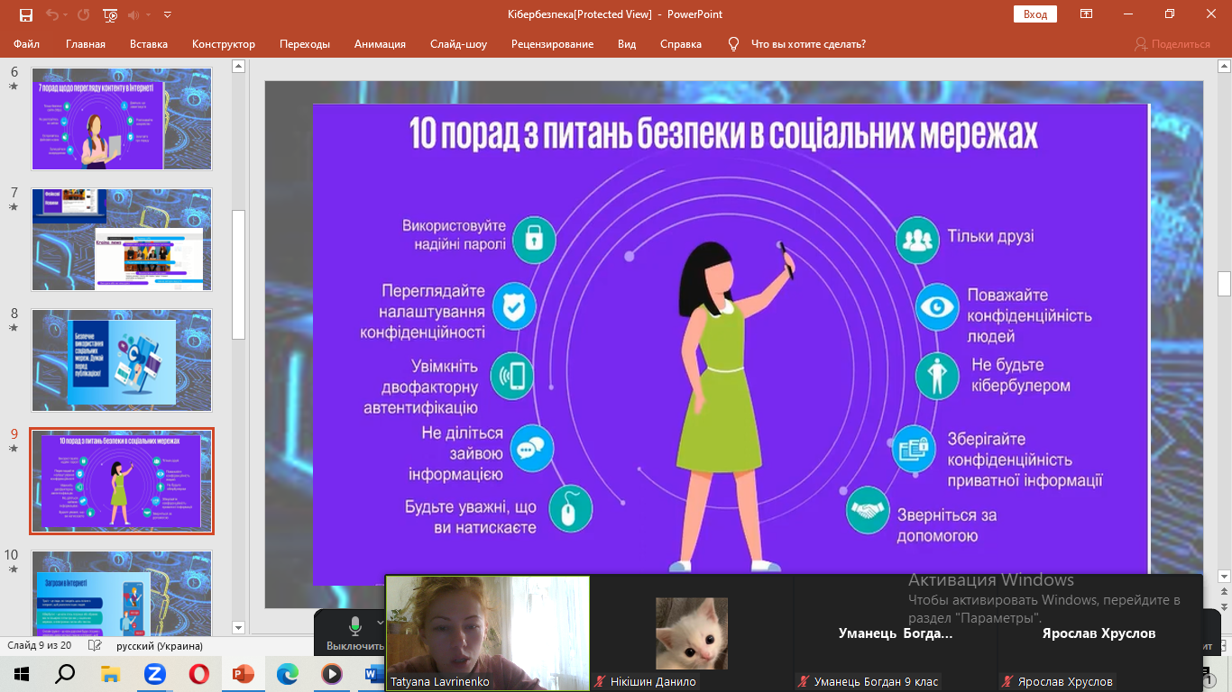
Task: Click animation star under slide 6 number
Action: (x=14, y=86)
